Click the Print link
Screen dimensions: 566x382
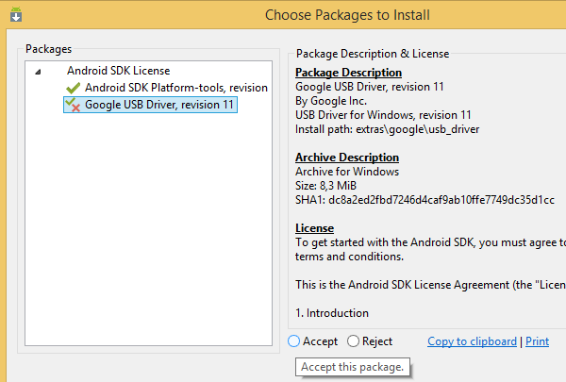coord(537,341)
